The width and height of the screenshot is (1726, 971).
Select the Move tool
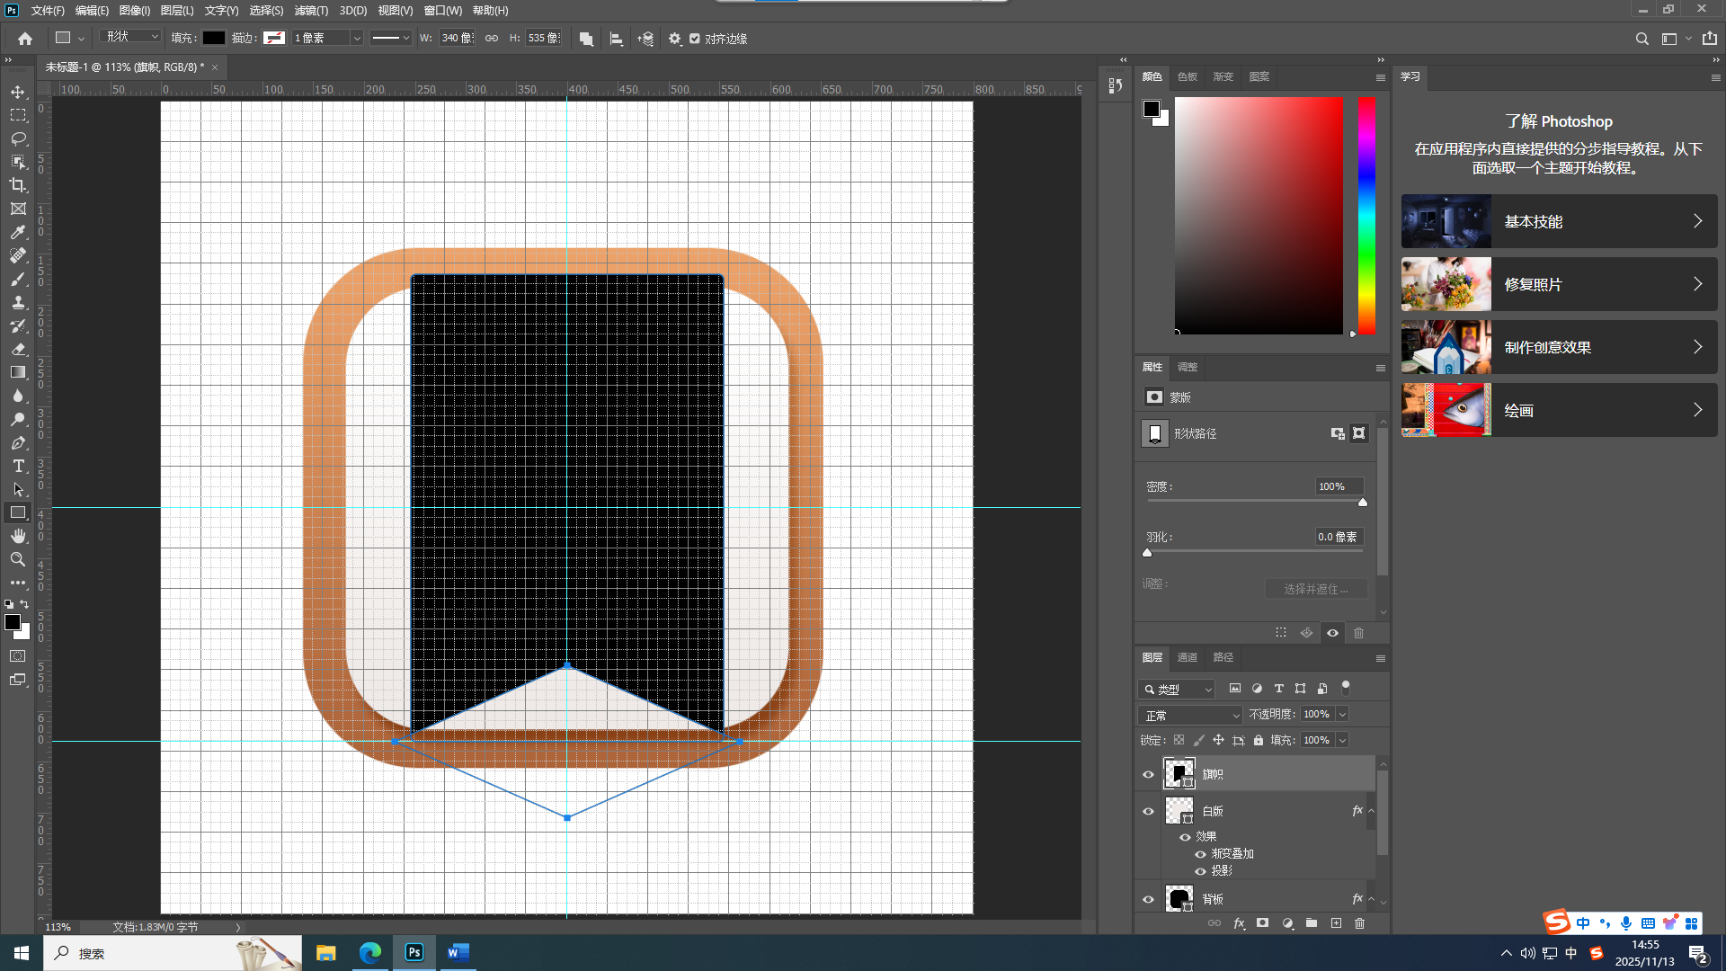[18, 93]
